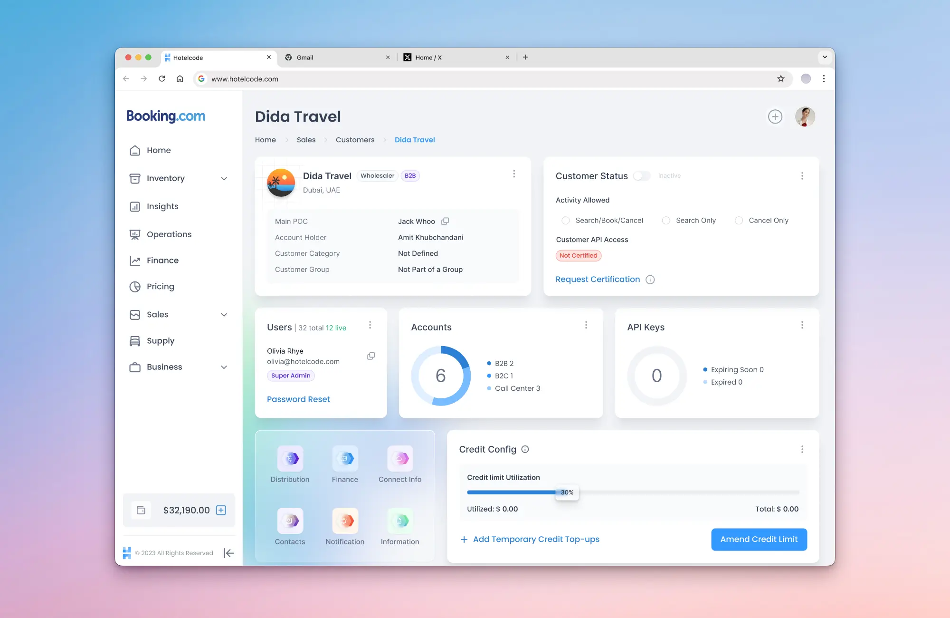Open the Notification tile icon
The height and width of the screenshot is (618, 950).
[x=345, y=521]
